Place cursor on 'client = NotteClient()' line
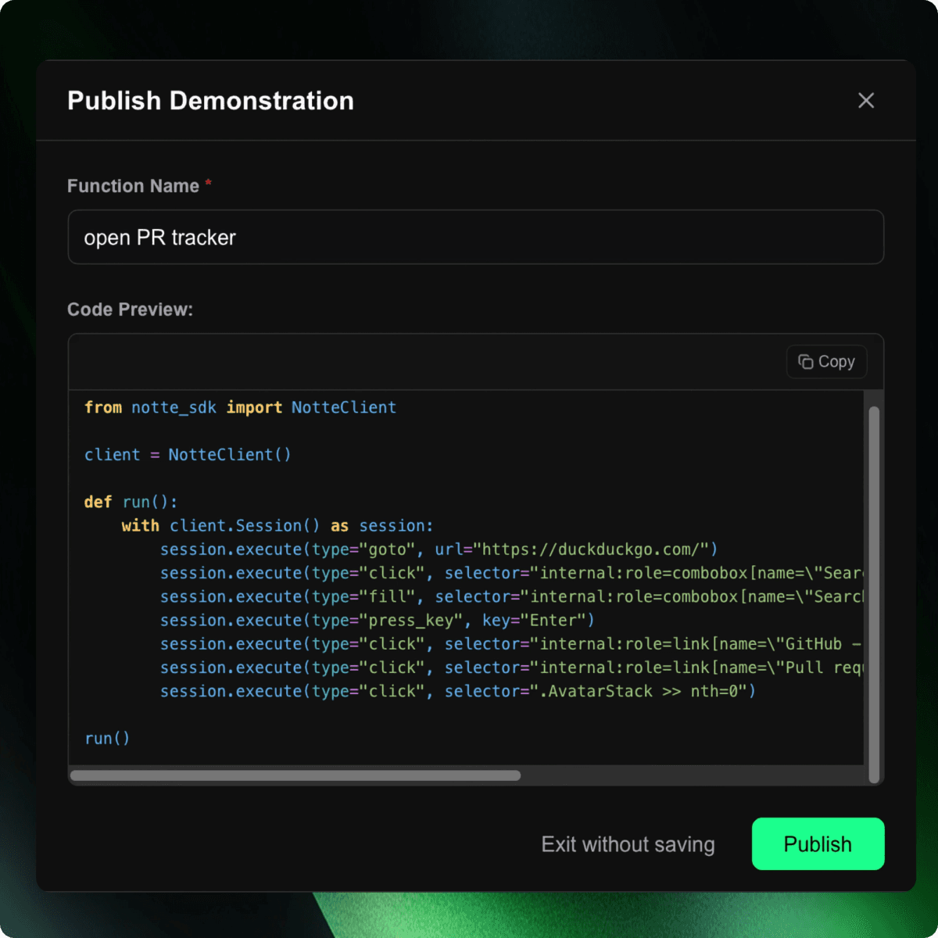The image size is (938, 938). click(x=188, y=455)
